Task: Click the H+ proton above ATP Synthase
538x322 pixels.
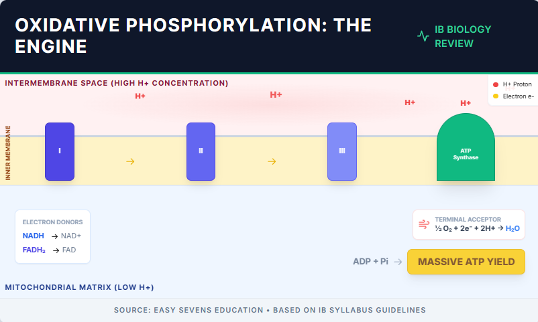Action: click(466, 103)
